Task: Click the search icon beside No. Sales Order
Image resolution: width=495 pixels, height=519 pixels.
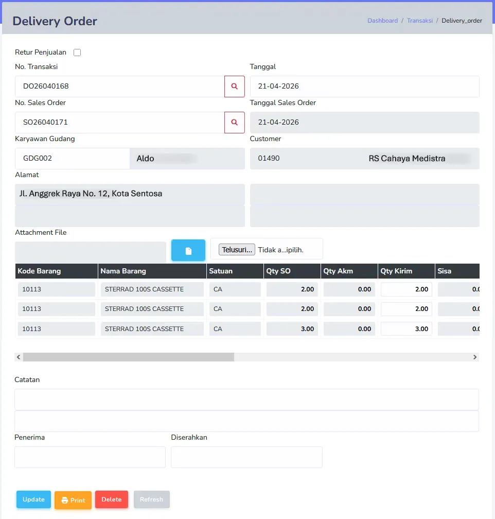Action: pos(234,123)
